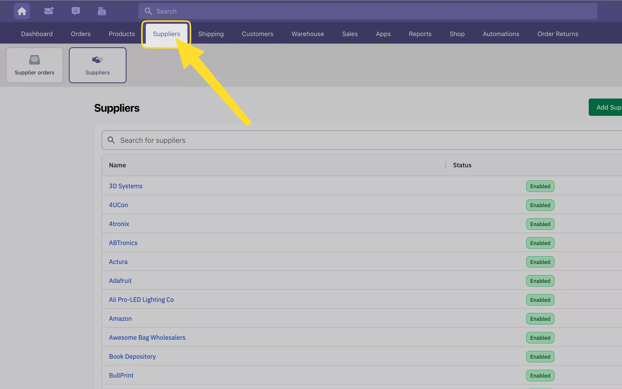
Task: Click Enabled badge for Actura
Action: 540,262
